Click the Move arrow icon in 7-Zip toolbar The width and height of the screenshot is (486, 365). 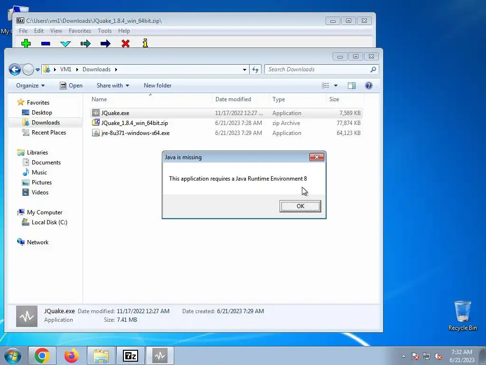[105, 44]
